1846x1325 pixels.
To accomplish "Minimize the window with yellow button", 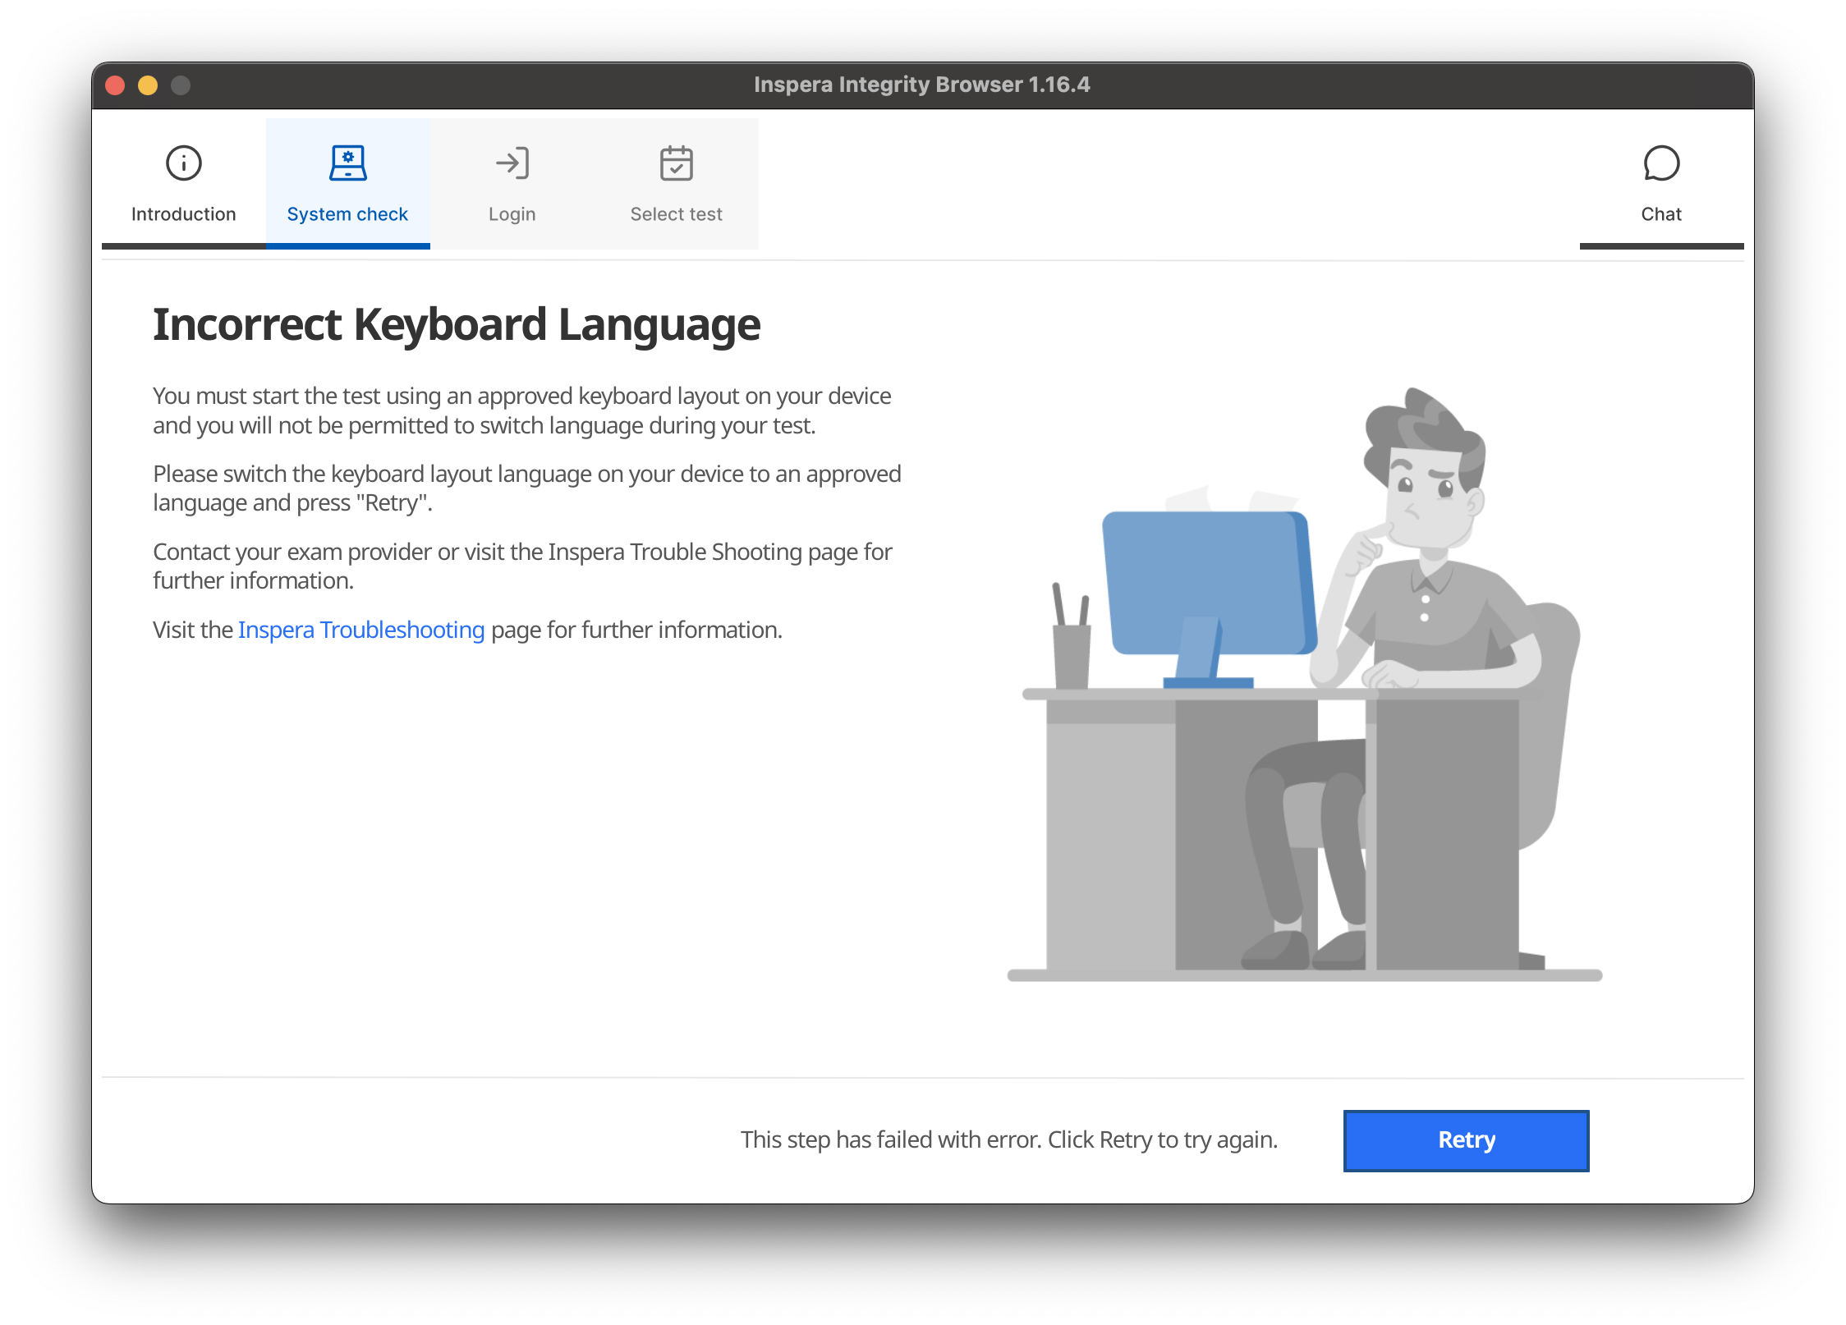I will coord(148,85).
